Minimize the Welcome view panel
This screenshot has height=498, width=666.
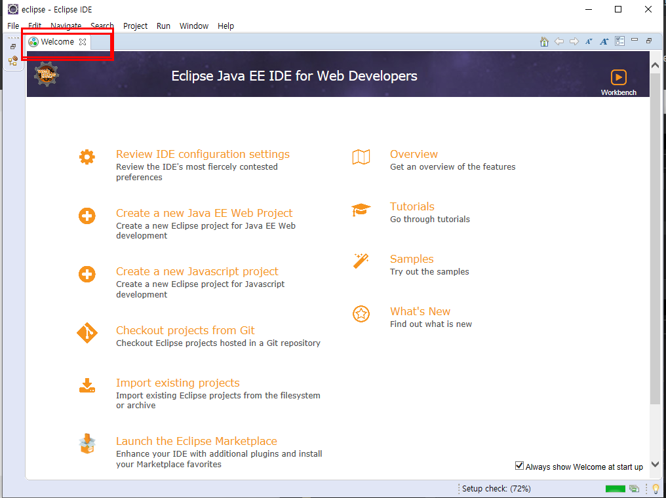[x=635, y=40]
